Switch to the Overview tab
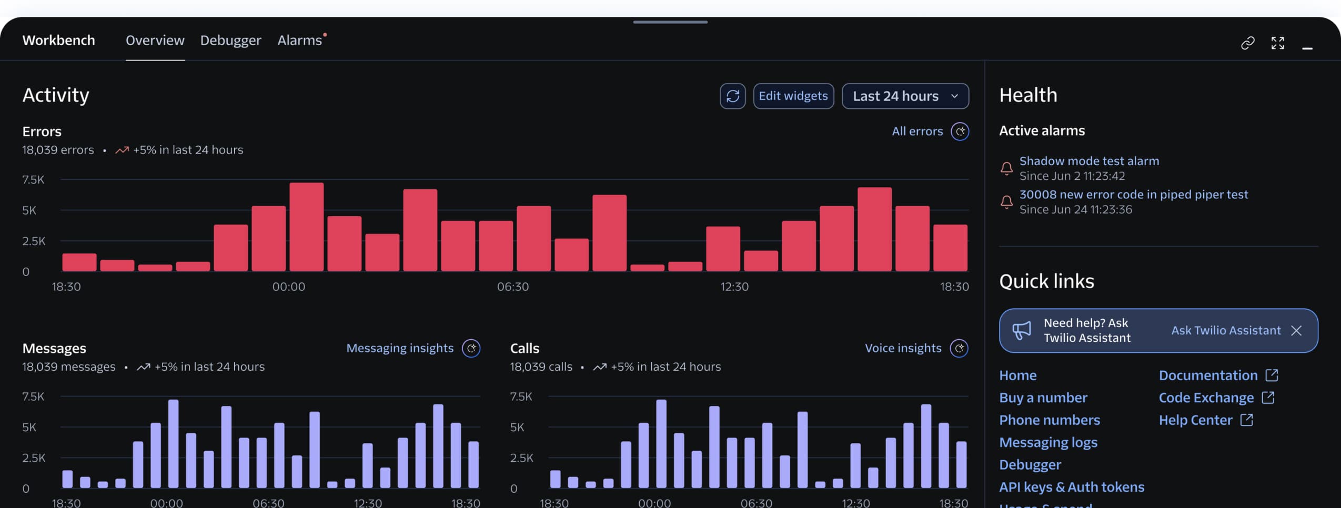 [x=155, y=40]
